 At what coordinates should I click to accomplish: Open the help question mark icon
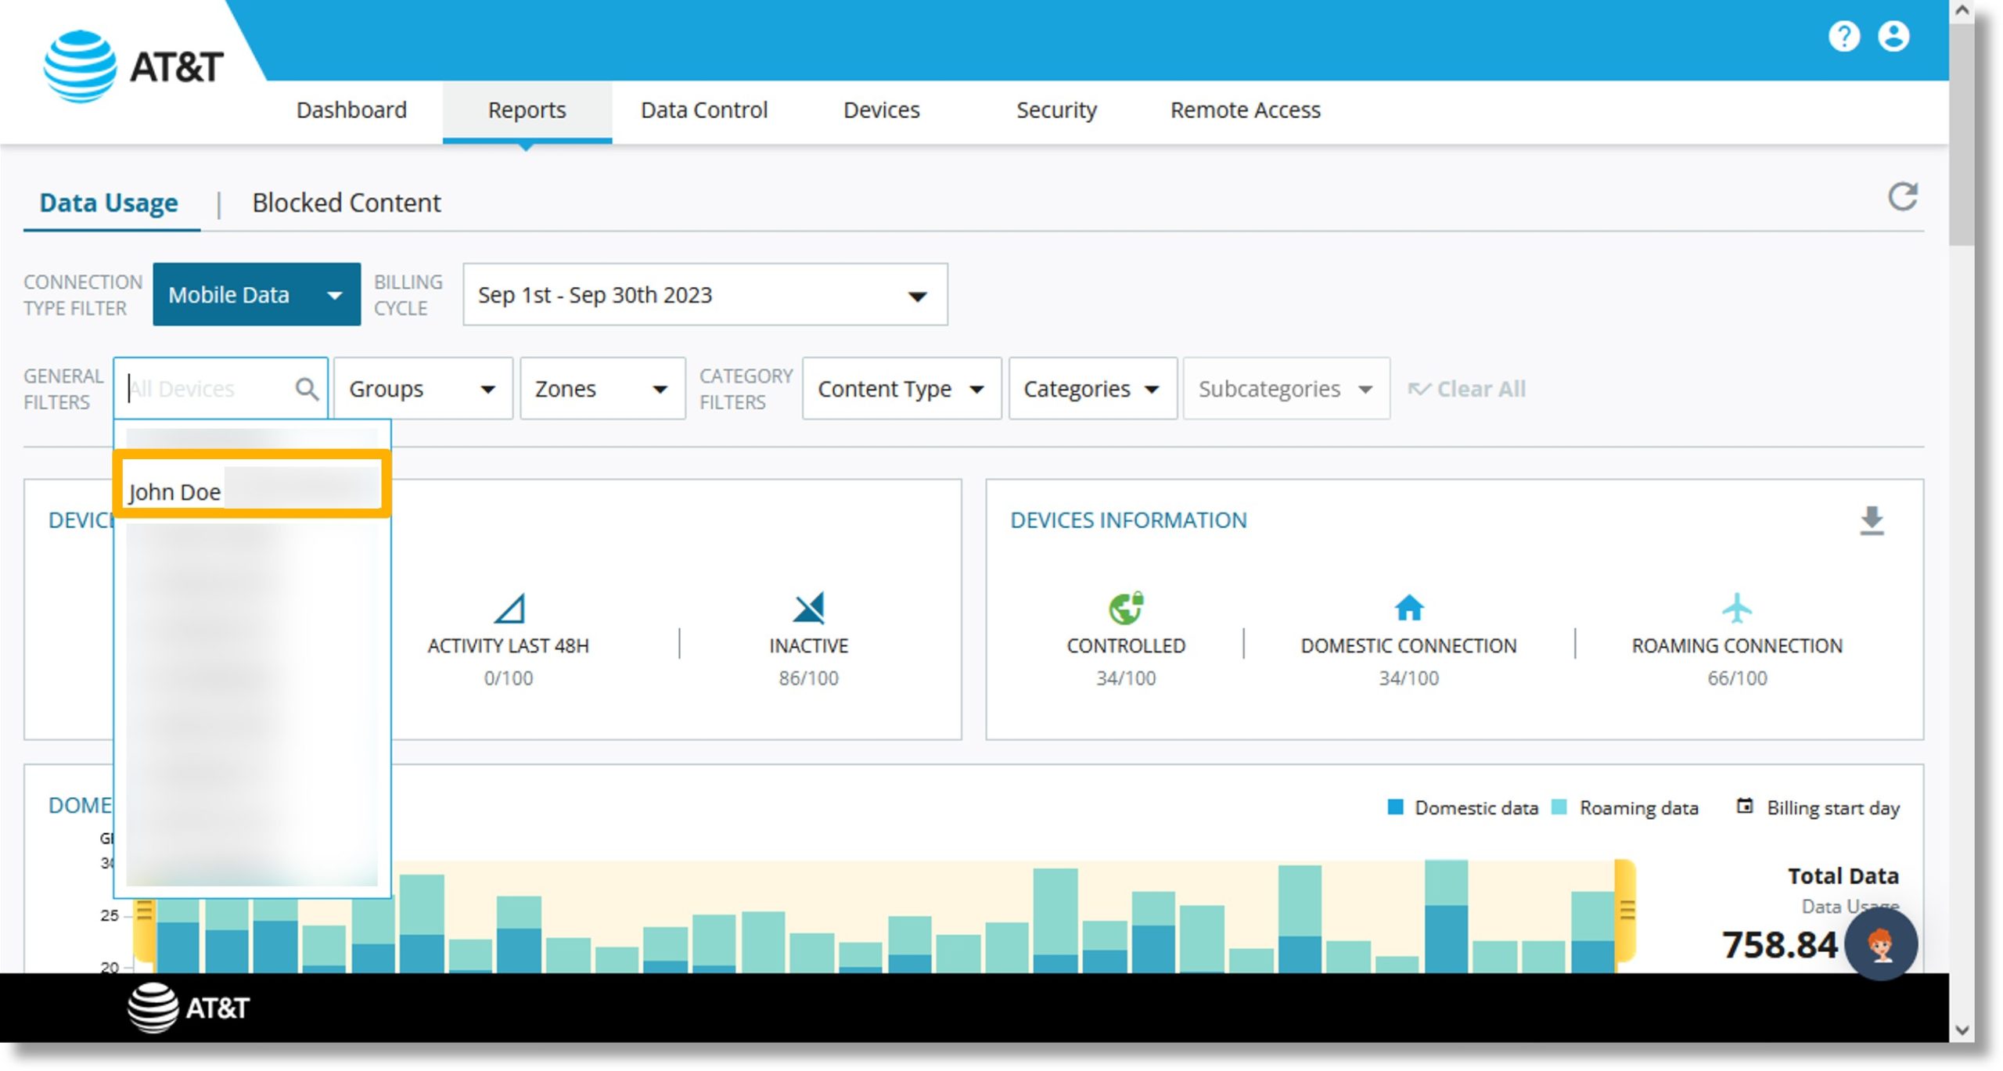click(1843, 36)
